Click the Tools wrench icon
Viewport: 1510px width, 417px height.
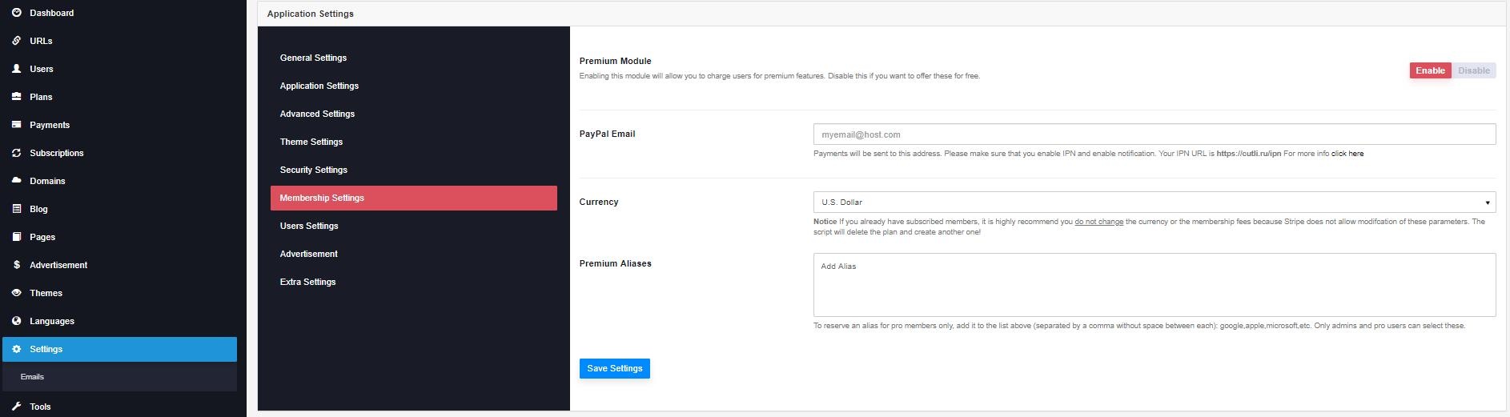pyautogui.click(x=17, y=407)
